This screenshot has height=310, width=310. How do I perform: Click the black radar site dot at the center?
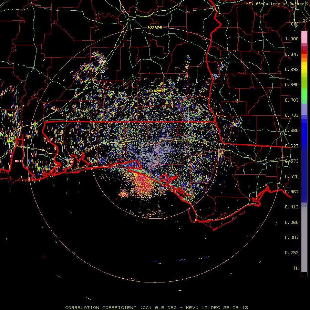click(155, 155)
